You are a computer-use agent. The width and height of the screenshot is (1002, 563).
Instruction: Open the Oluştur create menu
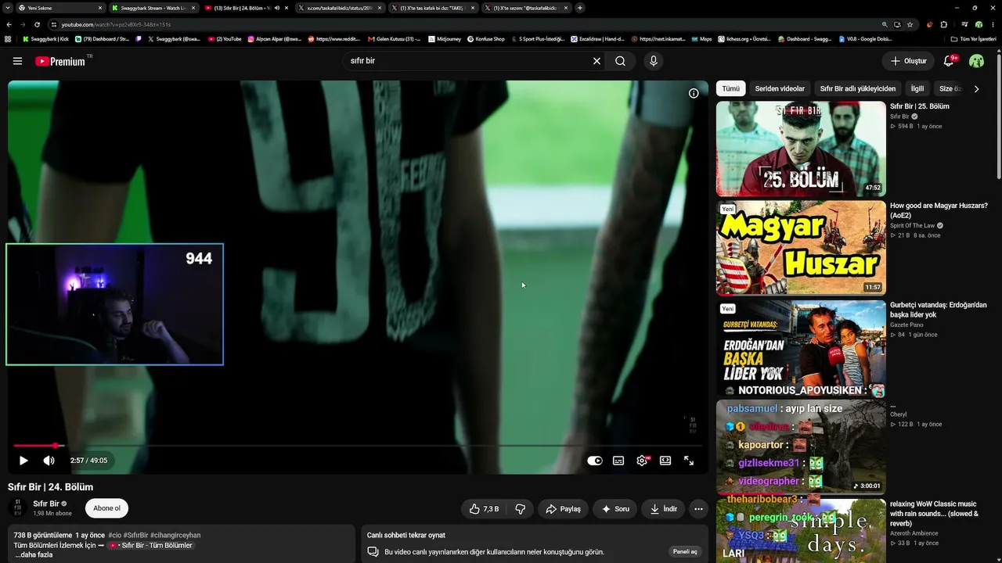(x=908, y=61)
